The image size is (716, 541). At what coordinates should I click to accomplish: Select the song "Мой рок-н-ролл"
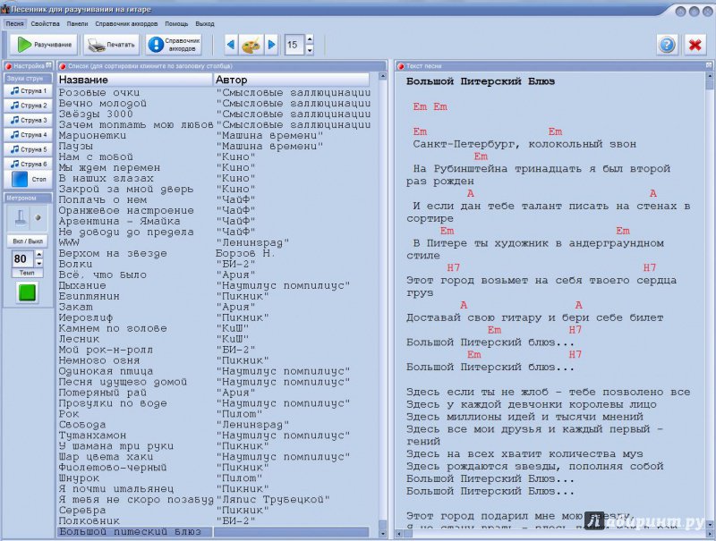coord(106,351)
